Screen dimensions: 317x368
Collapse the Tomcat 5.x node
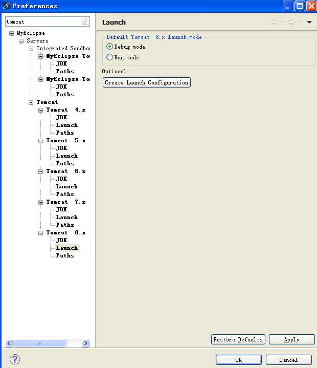coord(40,141)
